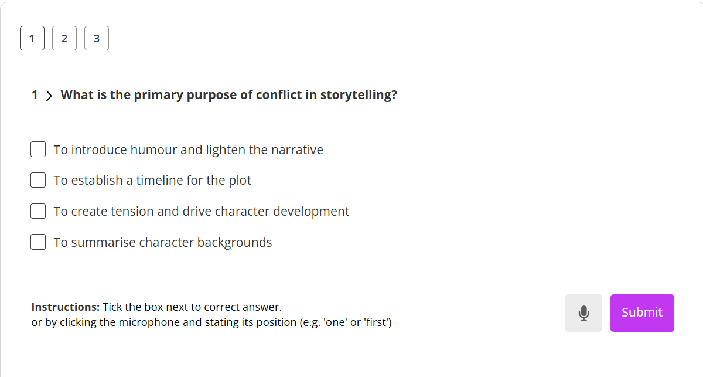Open question 3 tab
703x377 pixels.
tap(97, 39)
